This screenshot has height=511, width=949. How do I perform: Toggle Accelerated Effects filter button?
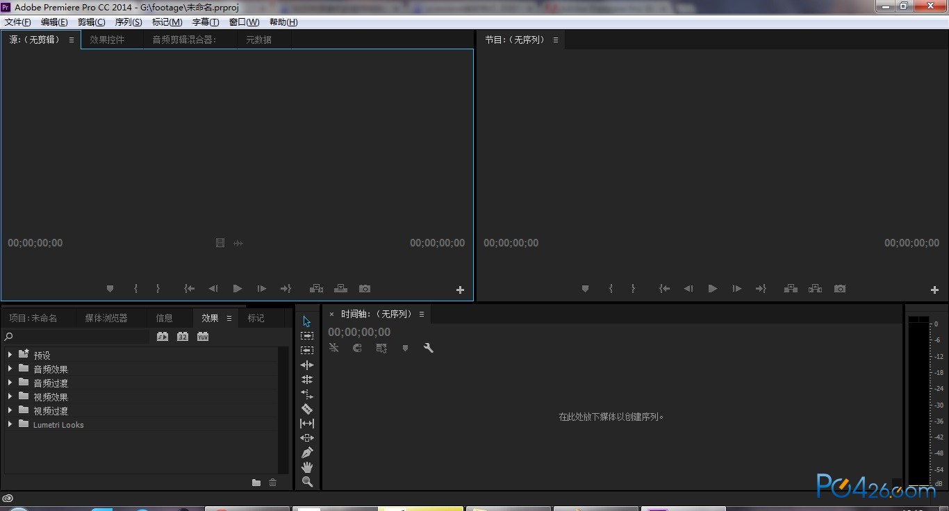coord(163,337)
